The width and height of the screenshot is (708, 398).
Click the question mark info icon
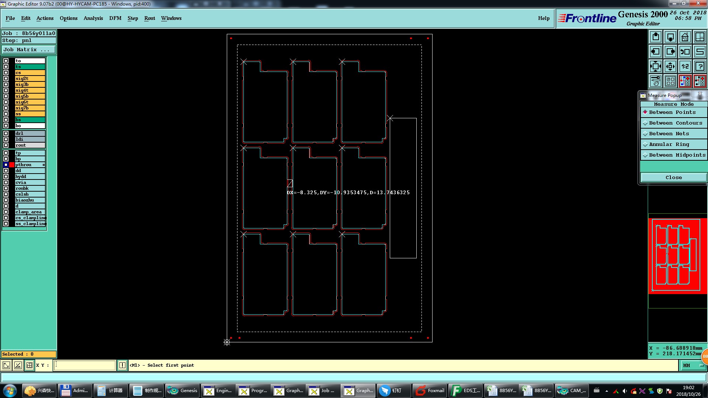point(700,66)
